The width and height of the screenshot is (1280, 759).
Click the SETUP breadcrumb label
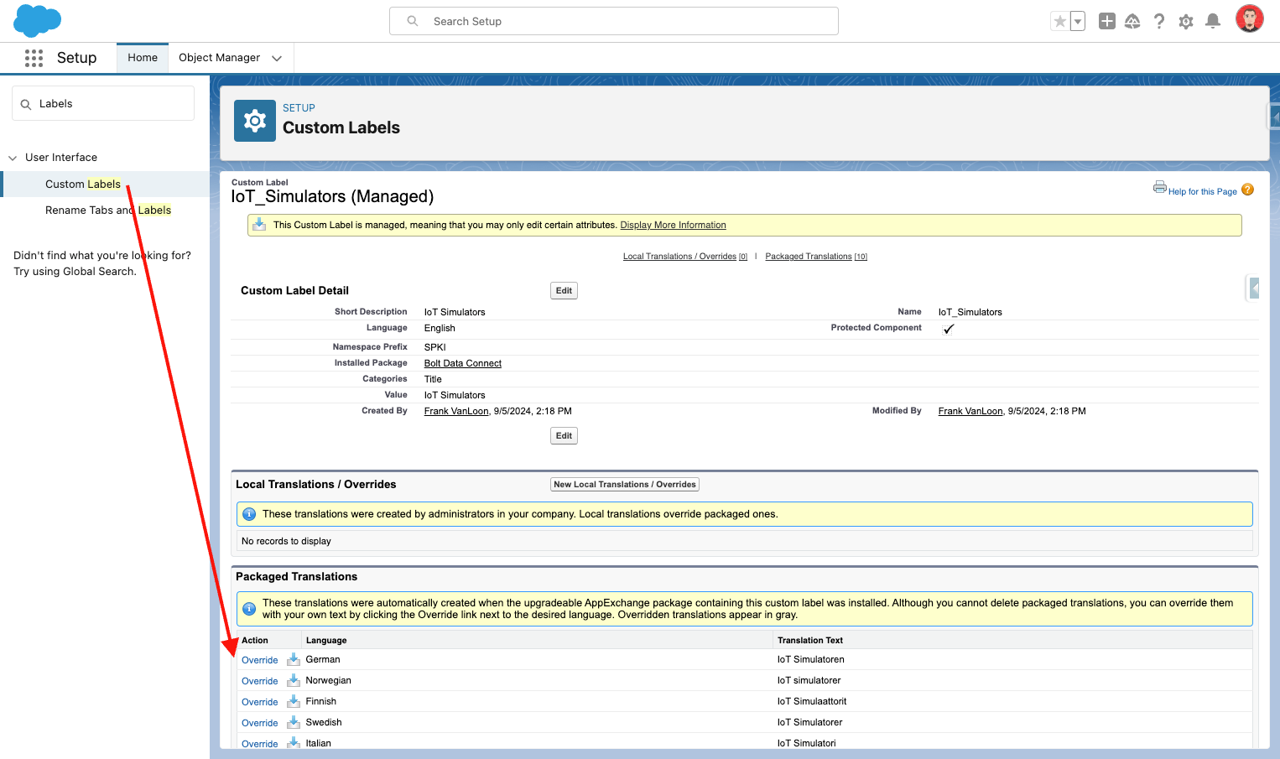(299, 108)
